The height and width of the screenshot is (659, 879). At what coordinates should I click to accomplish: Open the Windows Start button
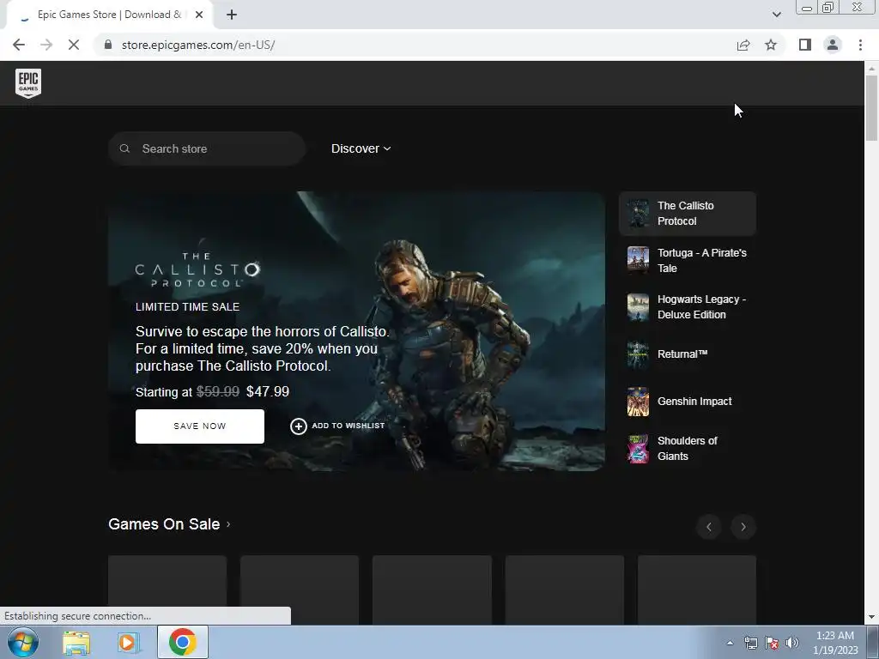23,642
